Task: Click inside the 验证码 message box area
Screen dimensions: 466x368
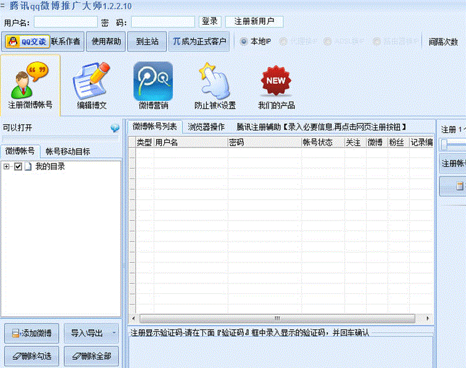Action: point(281,352)
